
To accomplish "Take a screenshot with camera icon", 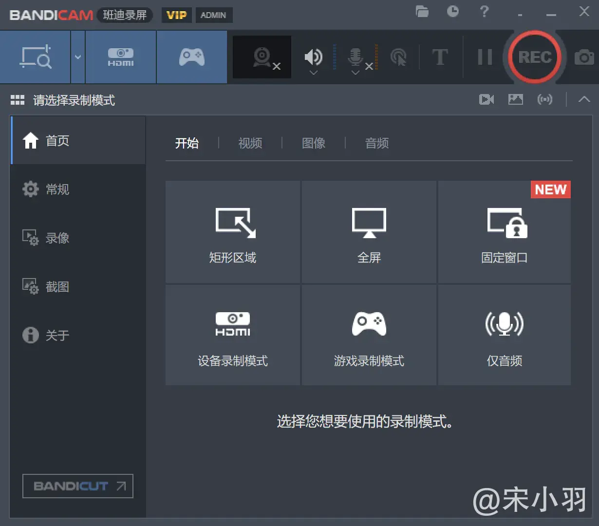I will coord(584,57).
